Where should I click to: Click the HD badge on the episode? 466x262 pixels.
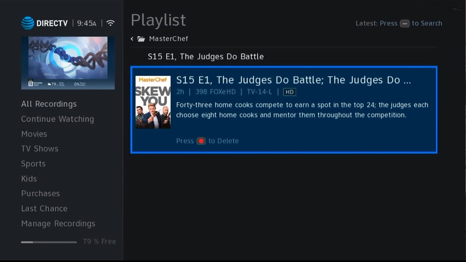[289, 92]
